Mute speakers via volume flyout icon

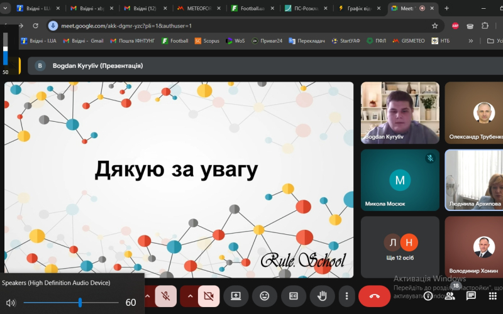tap(11, 303)
